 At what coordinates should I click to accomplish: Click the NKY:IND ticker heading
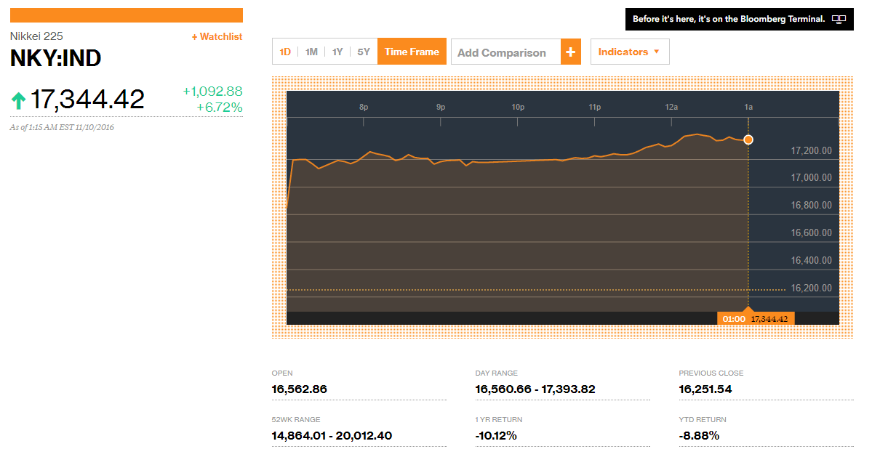click(x=55, y=58)
